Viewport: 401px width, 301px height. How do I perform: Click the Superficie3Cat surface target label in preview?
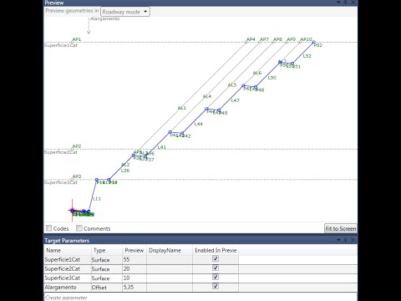(61, 182)
